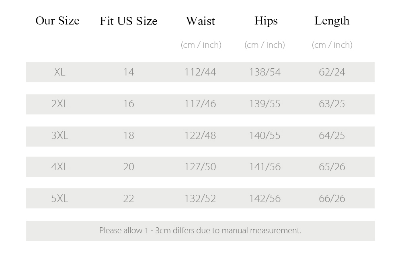Click the Our Size column header
The height and width of the screenshot is (255, 402).
click(x=57, y=21)
